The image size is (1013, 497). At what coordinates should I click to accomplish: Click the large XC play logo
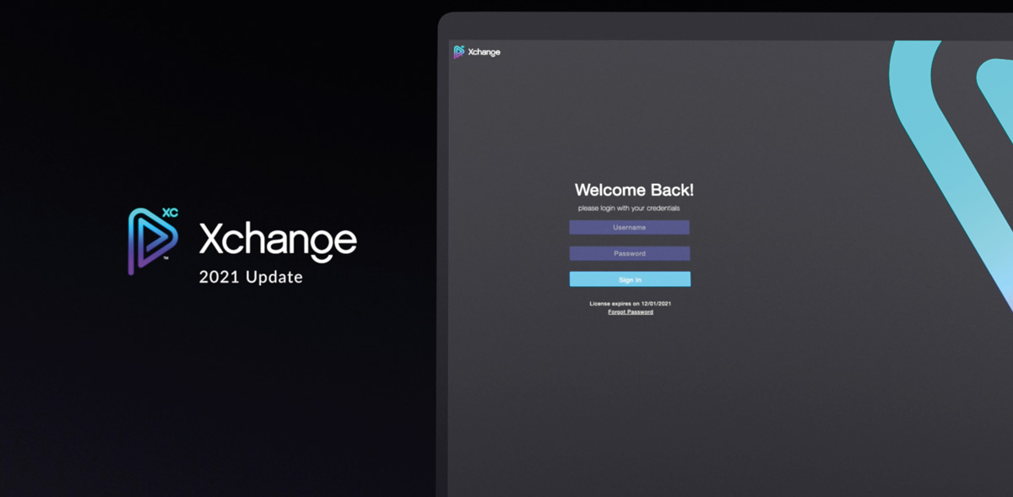[153, 241]
